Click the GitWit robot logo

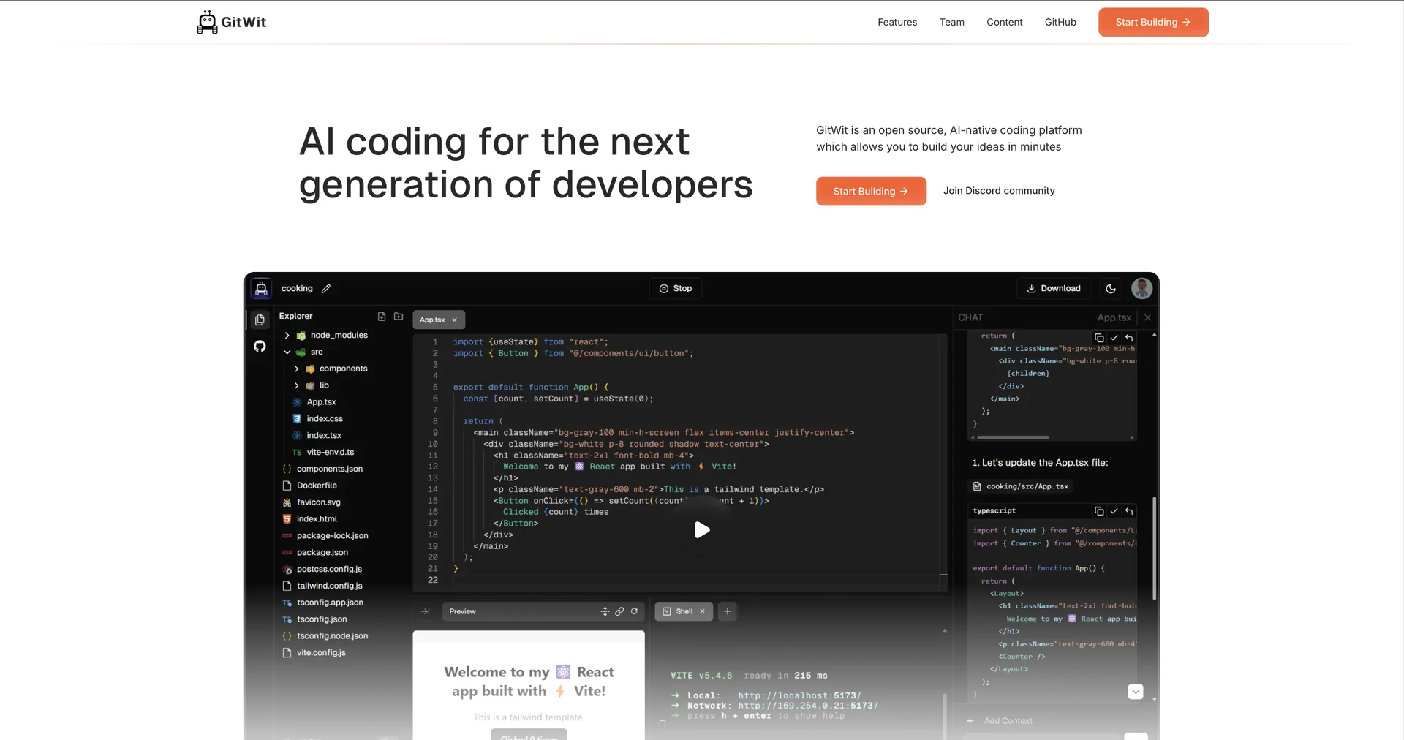[x=207, y=22]
